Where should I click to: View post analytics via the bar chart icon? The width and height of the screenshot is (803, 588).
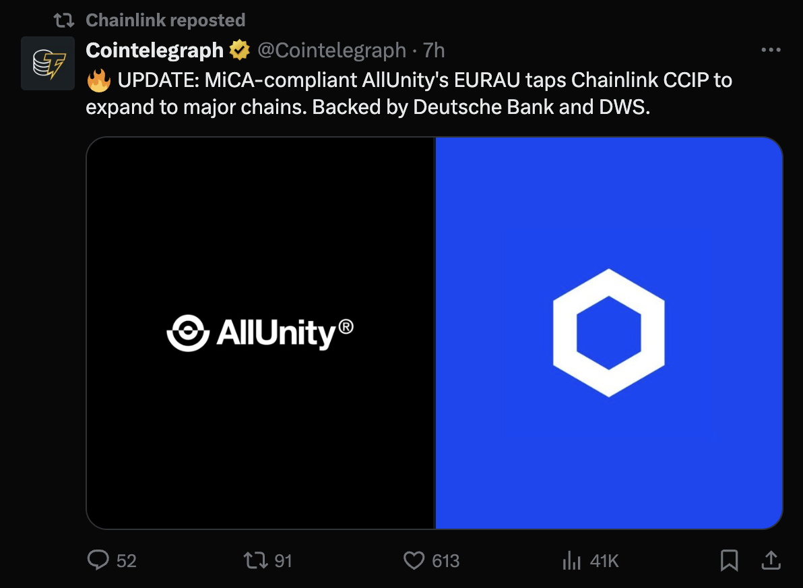[x=571, y=560]
